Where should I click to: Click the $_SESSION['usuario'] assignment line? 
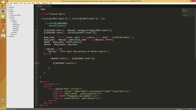click(x=65, y=63)
